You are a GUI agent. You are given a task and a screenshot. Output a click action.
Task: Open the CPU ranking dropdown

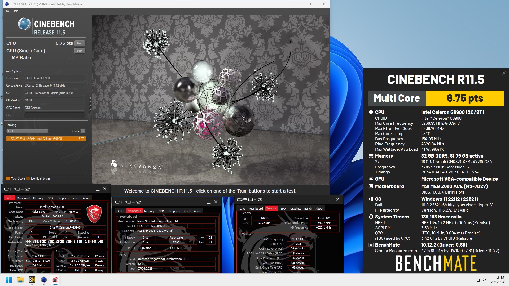tap(27, 131)
